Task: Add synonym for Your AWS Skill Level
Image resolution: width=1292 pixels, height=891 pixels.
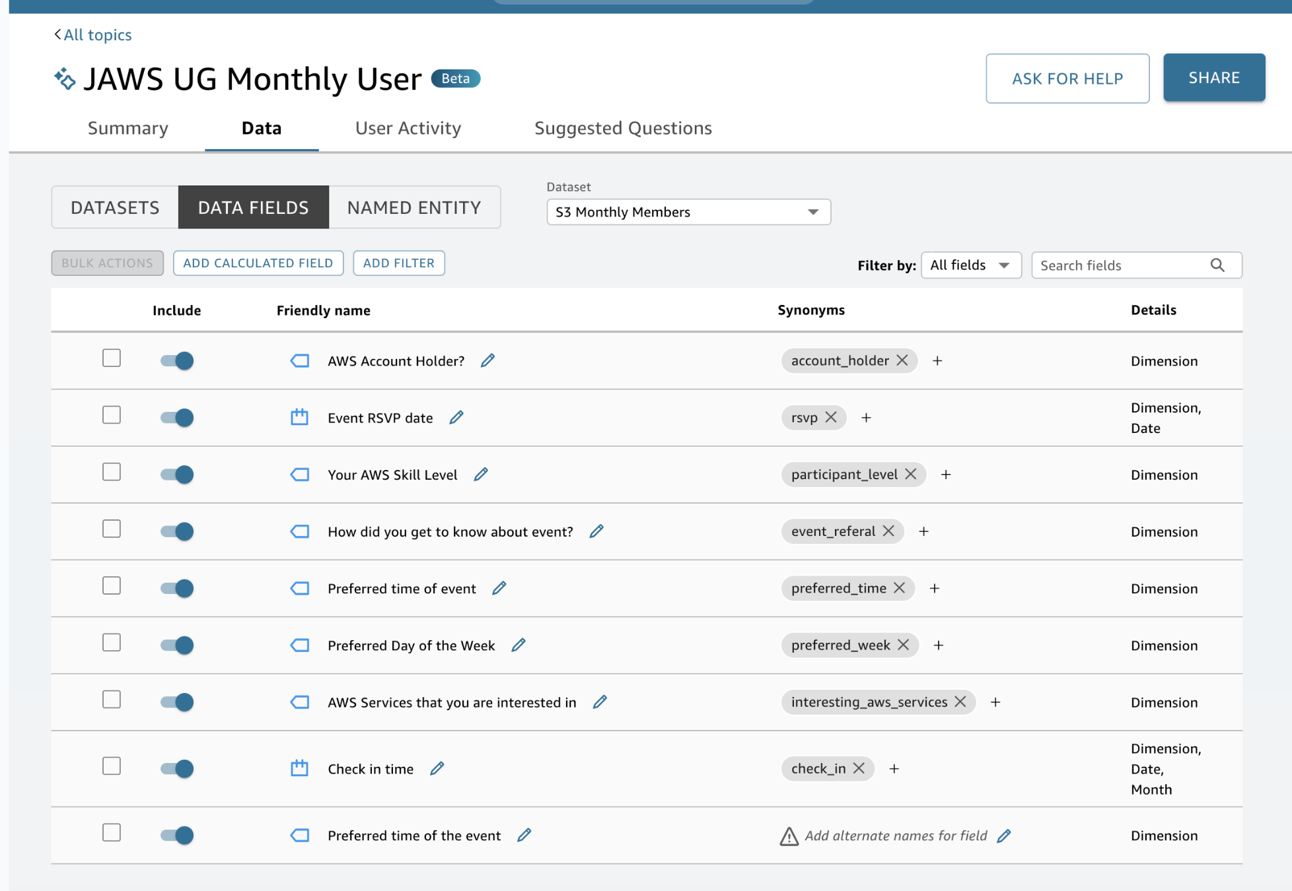Action: 946,475
